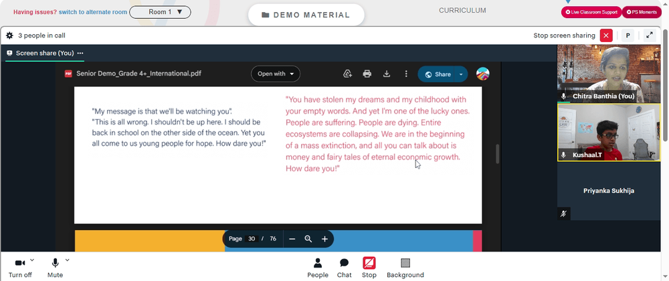Open the Demo Material tab

tap(306, 15)
